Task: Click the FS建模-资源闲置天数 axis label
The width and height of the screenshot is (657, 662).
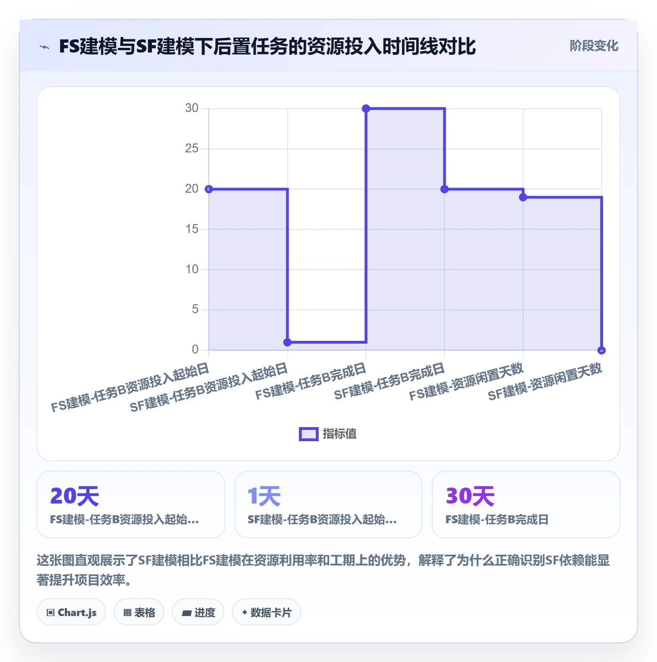Action: (466, 382)
